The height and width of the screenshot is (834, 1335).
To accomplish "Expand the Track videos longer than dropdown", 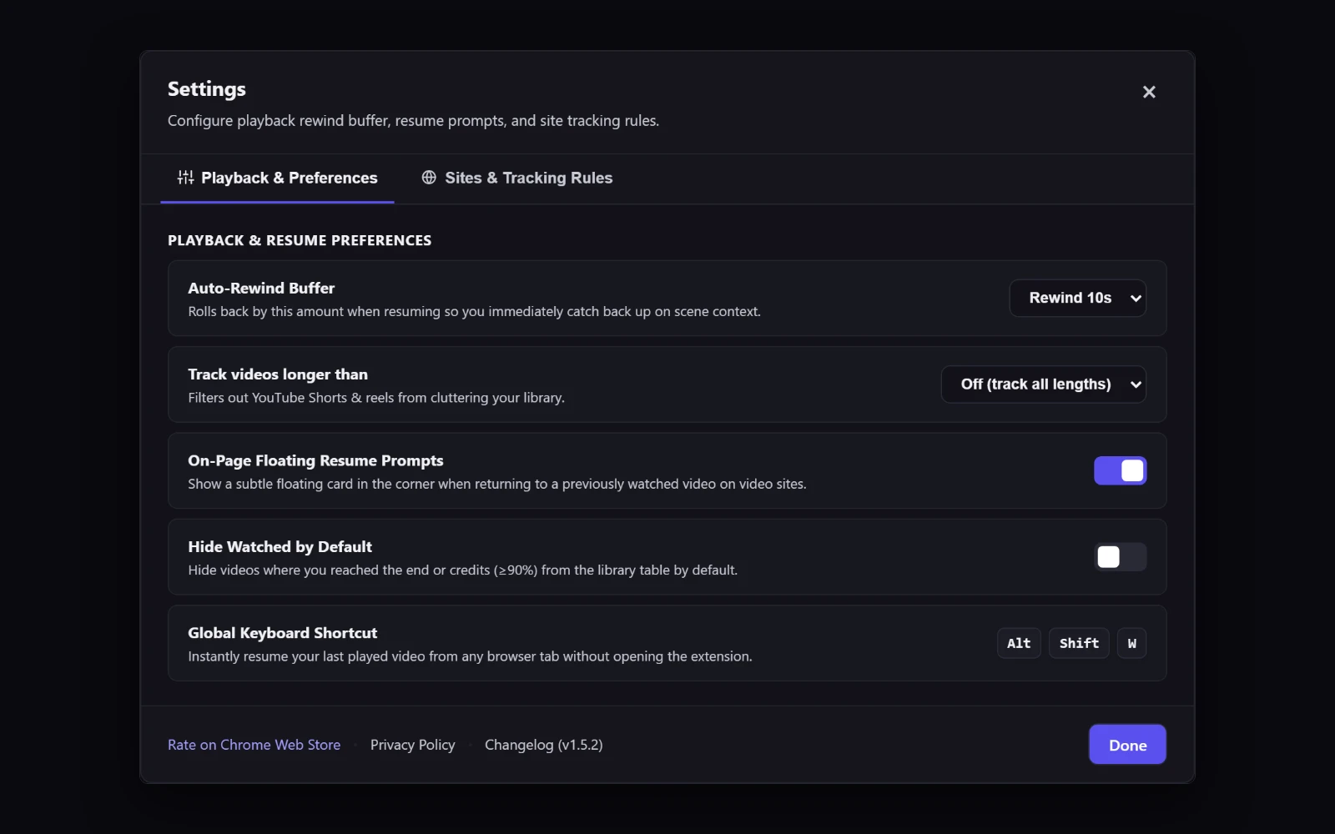I will click(1043, 384).
